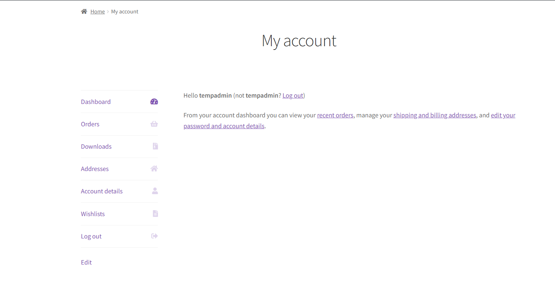
Task: Open the Account details page
Action: [102, 191]
